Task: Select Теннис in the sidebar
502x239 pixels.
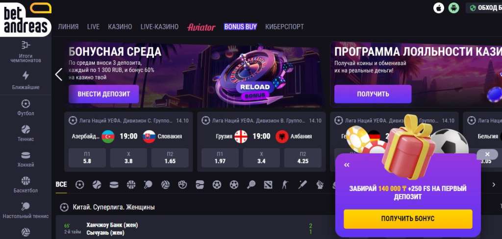Action: 25,133
